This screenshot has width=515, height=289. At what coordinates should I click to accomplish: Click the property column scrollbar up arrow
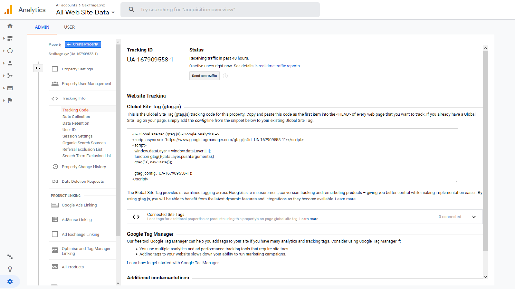pyautogui.click(x=118, y=42)
